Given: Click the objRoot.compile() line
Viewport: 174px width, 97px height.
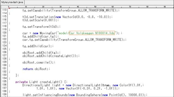Looking at the screenshot, I should [38, 63].
